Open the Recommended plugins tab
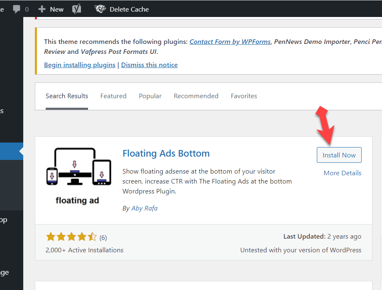The height and width of the screenshot is (290, 382). pos(196,96)
